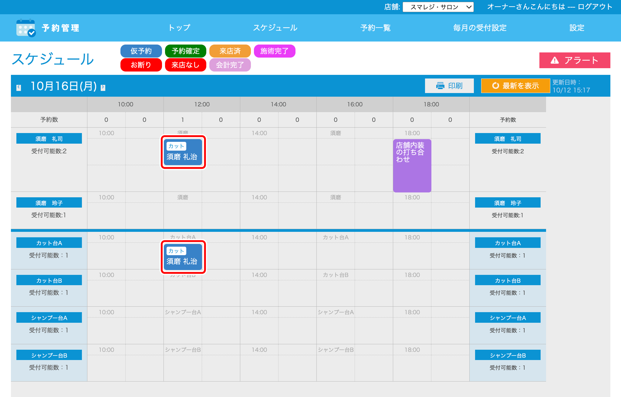Click the 来店なし status badge
The width and height of the screenshot is (621, 397).
click(x=186, y=65)
